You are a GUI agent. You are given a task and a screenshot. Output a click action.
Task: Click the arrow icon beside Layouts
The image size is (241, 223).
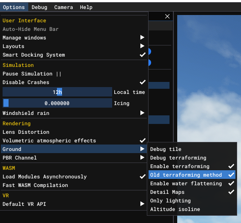pos(142,46)
